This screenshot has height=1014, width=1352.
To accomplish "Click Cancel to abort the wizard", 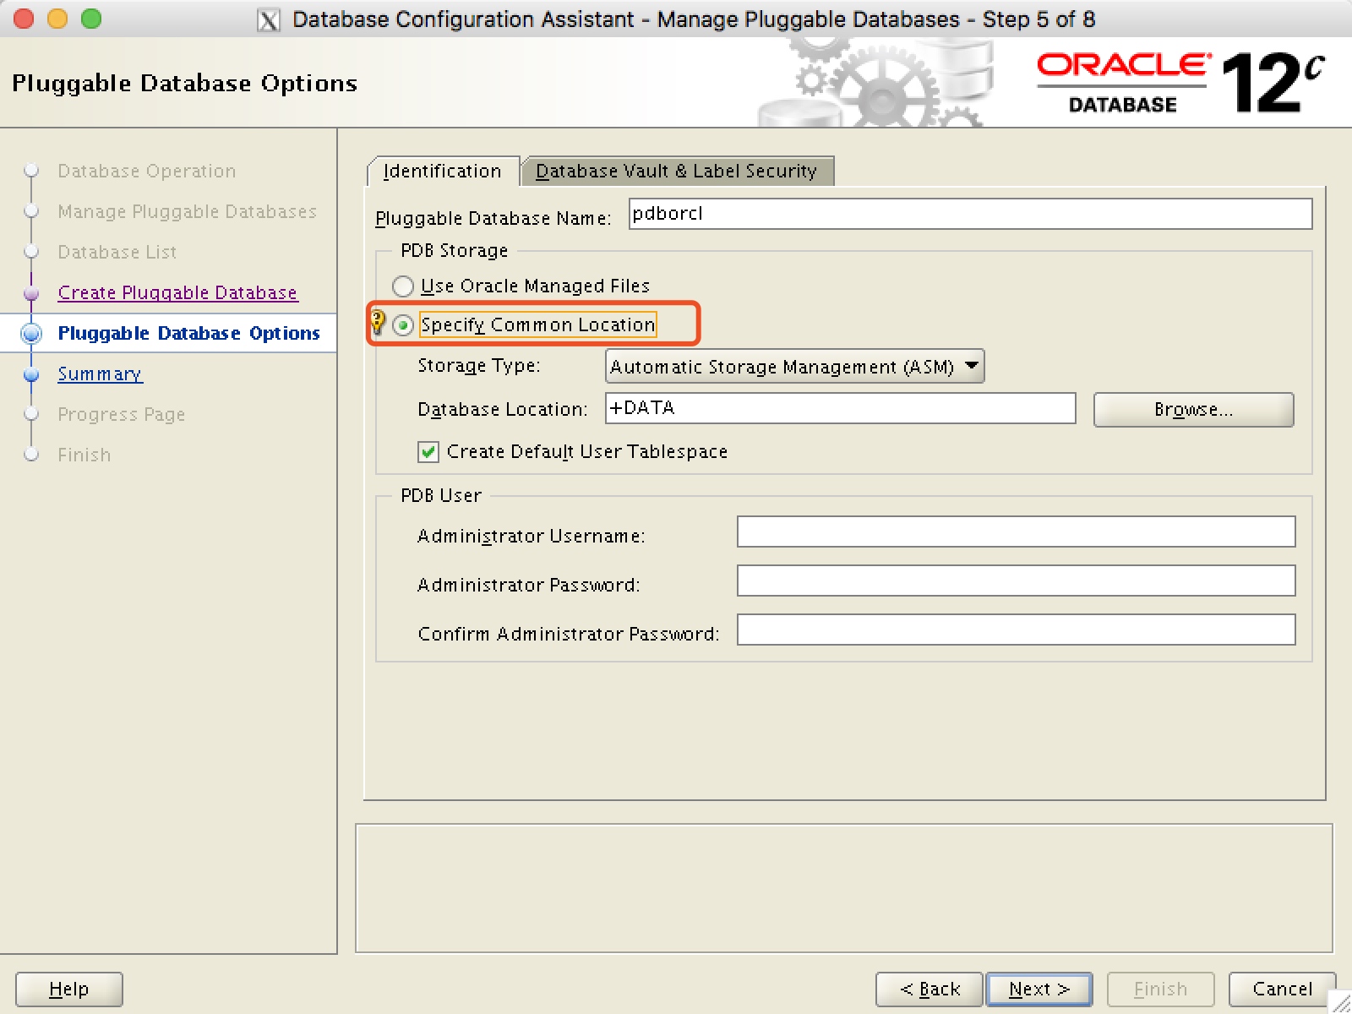I will coord(1281,989).
